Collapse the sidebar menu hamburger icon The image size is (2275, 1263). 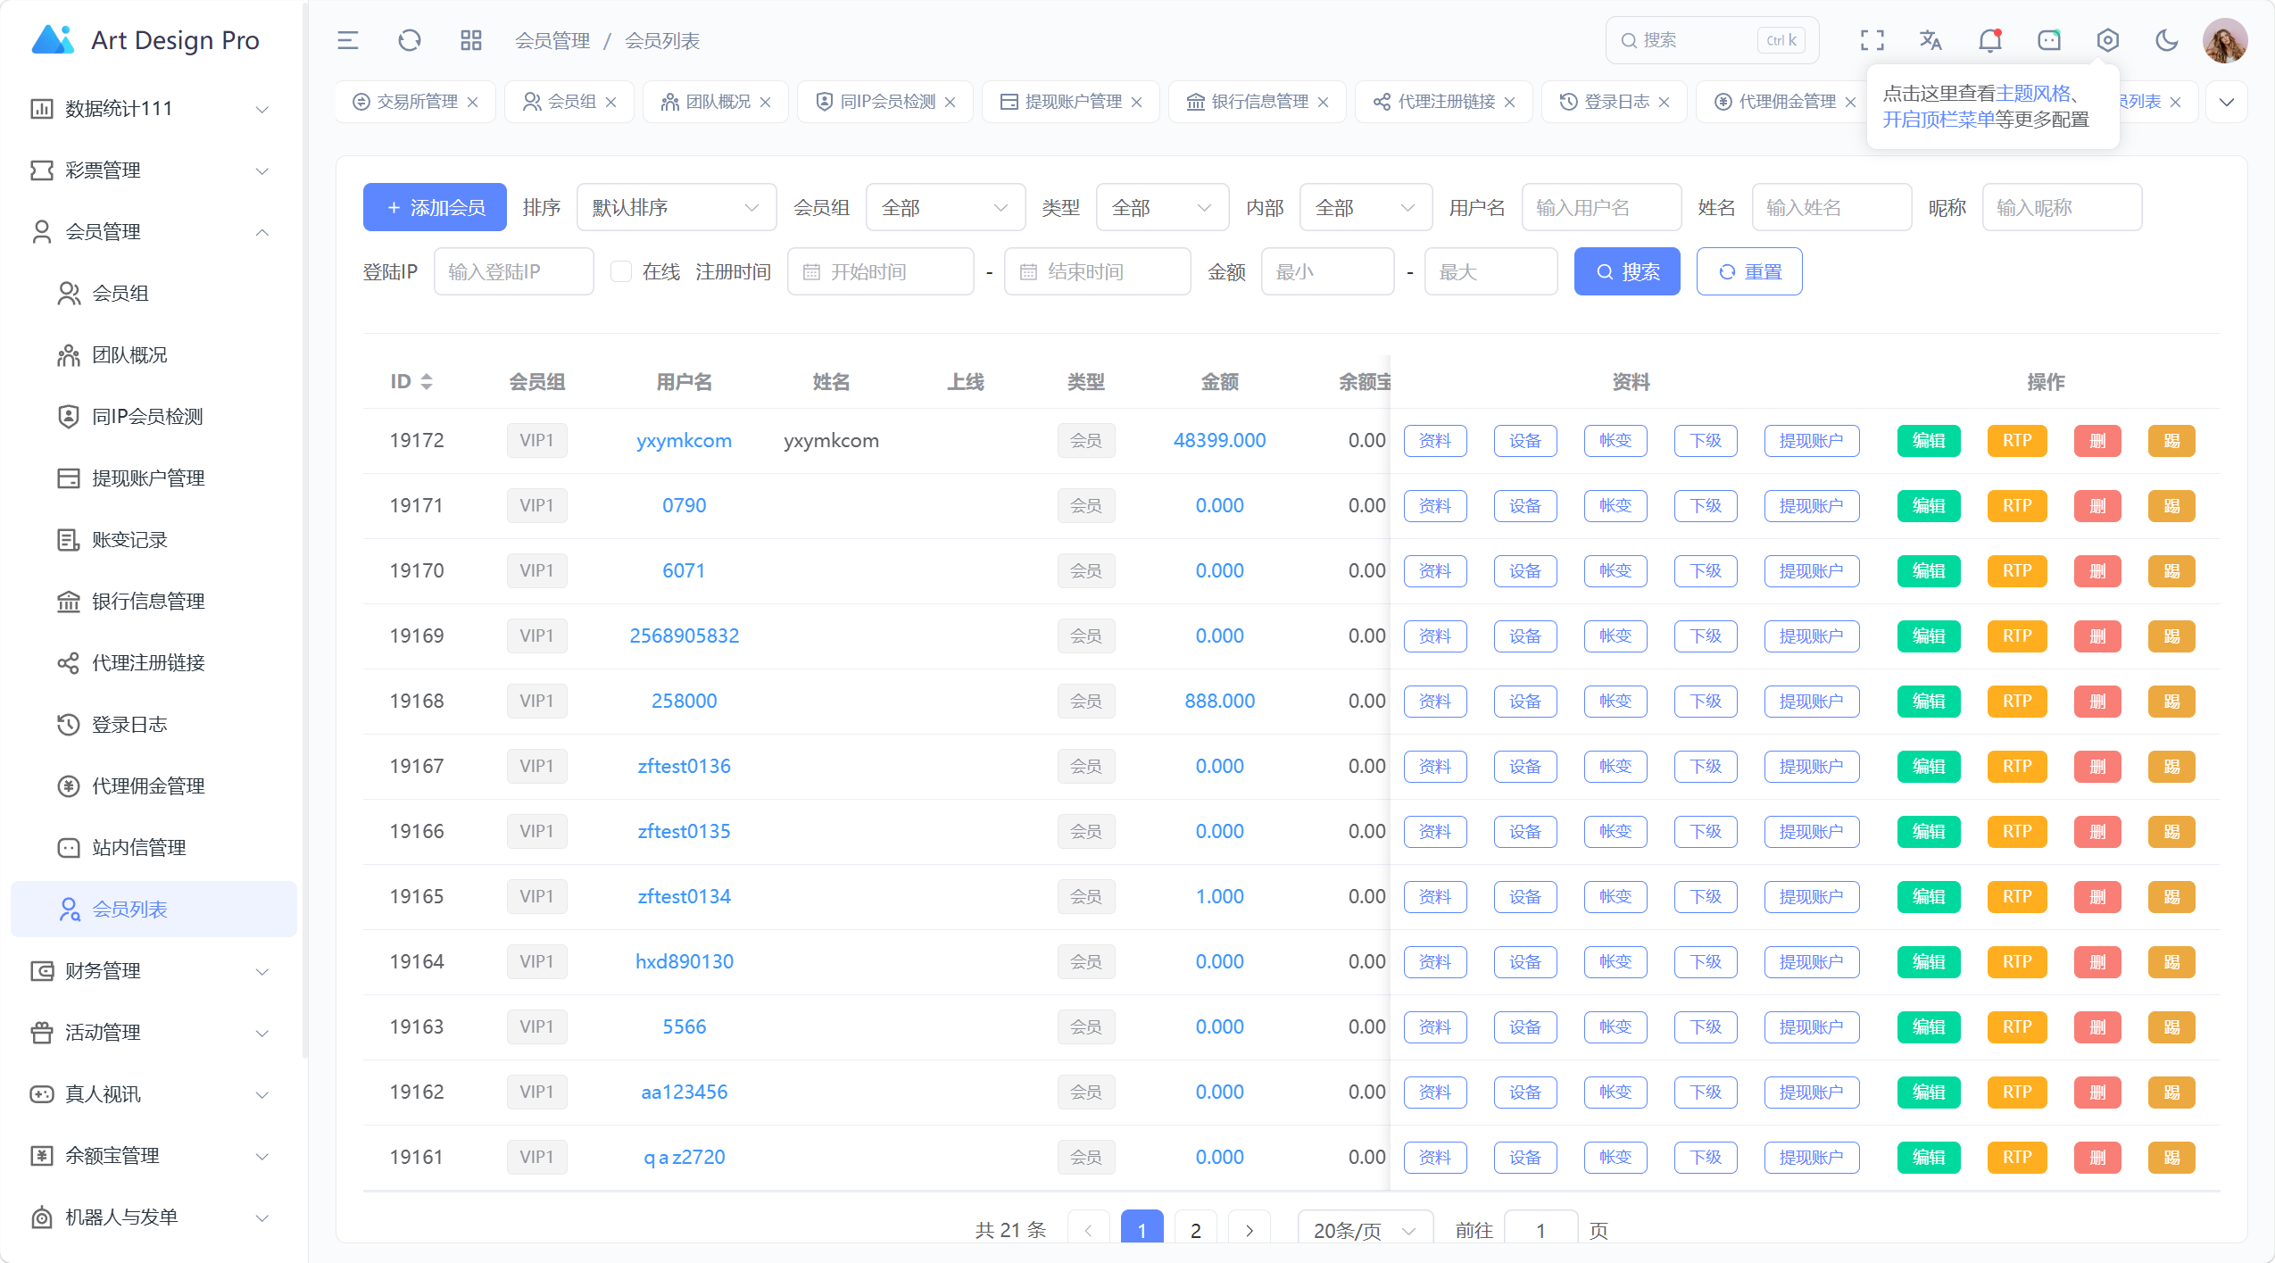(347, 40)
